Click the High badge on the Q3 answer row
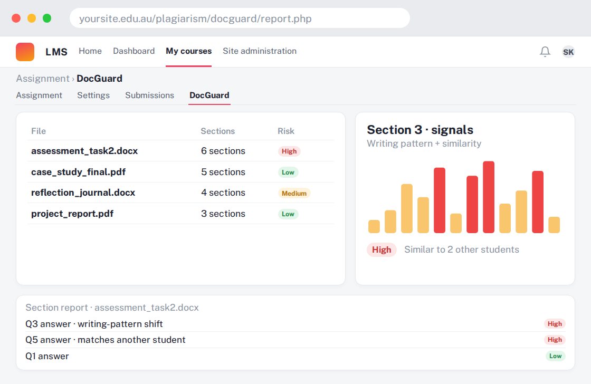The image size is (591, 384). pos(555,324)
